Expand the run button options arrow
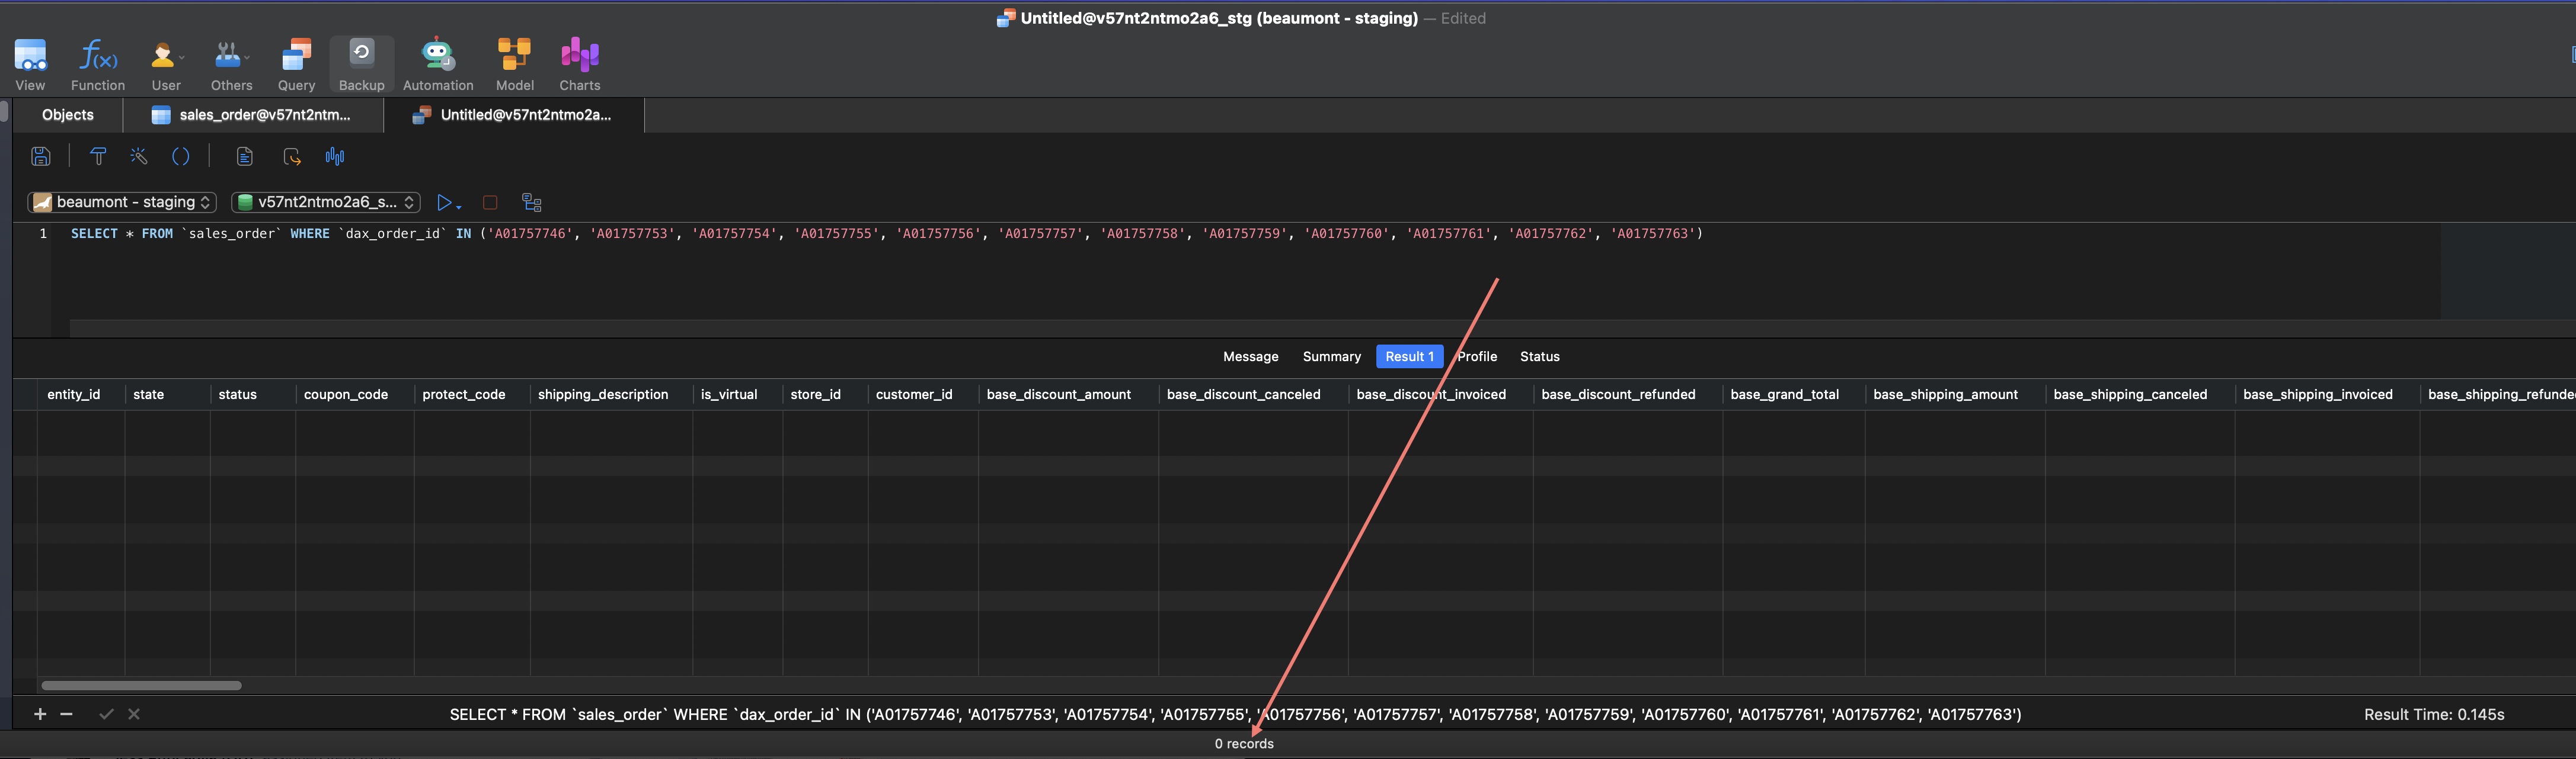 (x=459, y=208)
